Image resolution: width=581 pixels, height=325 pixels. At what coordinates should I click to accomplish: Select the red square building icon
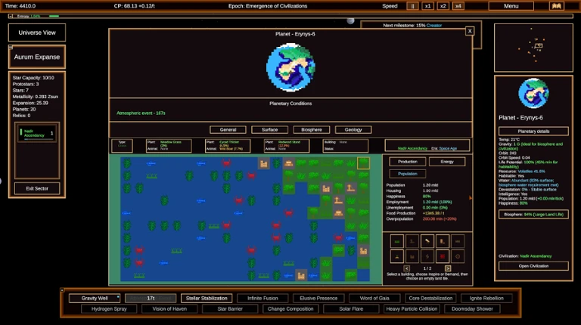[x=443, y=256]
